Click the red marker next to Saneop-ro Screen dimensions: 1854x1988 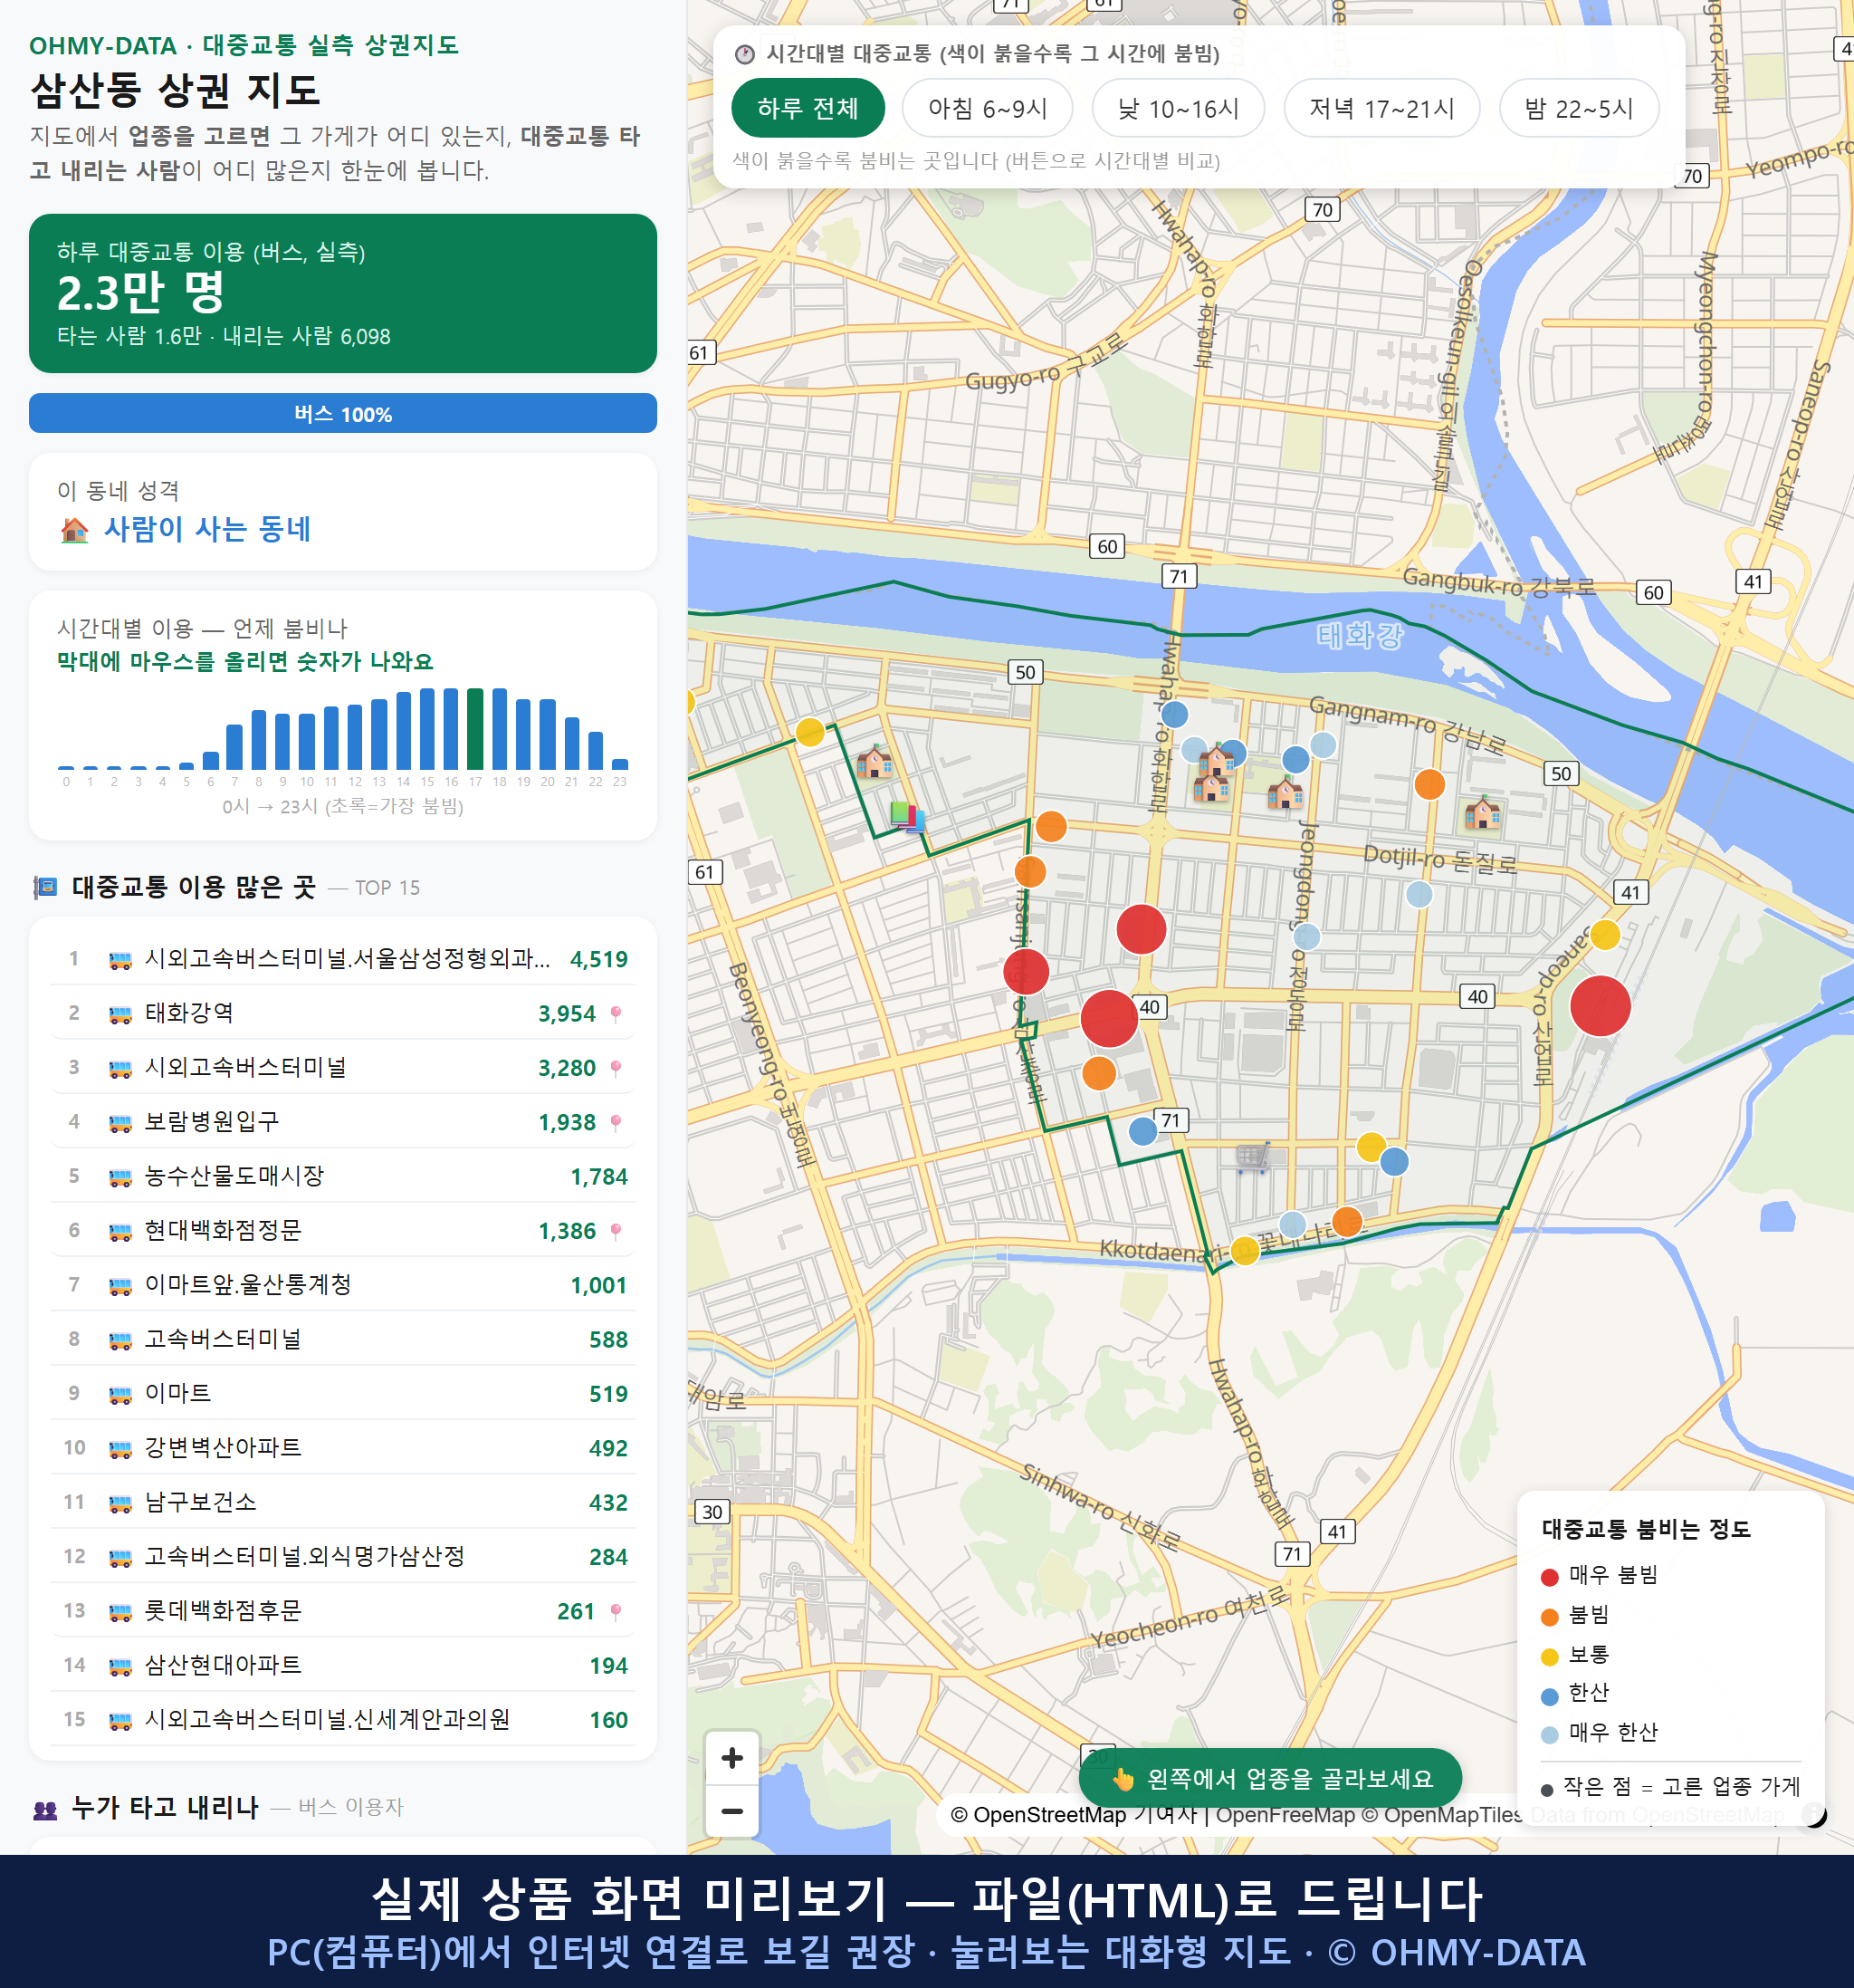coord(1601,1006)
